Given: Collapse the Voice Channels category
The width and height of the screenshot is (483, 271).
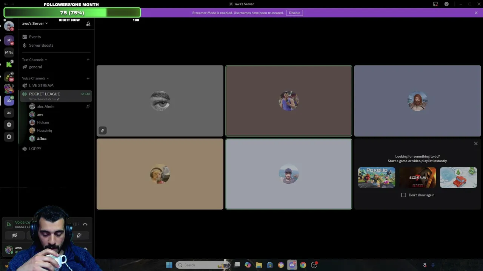Looking at the screenshot, I should [35, 78].
